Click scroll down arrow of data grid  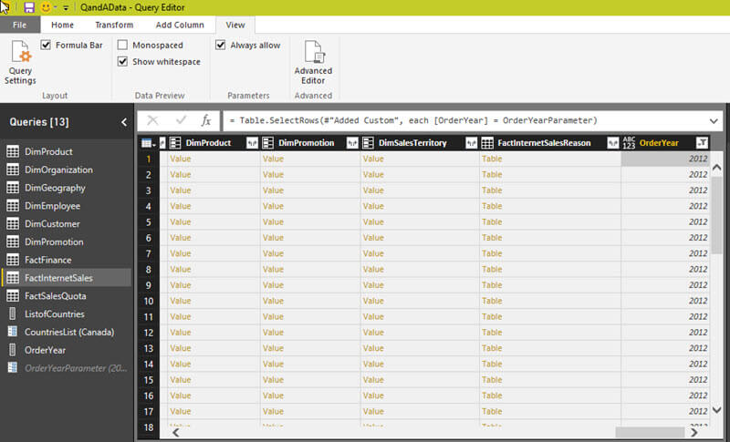tap(717, 410)
